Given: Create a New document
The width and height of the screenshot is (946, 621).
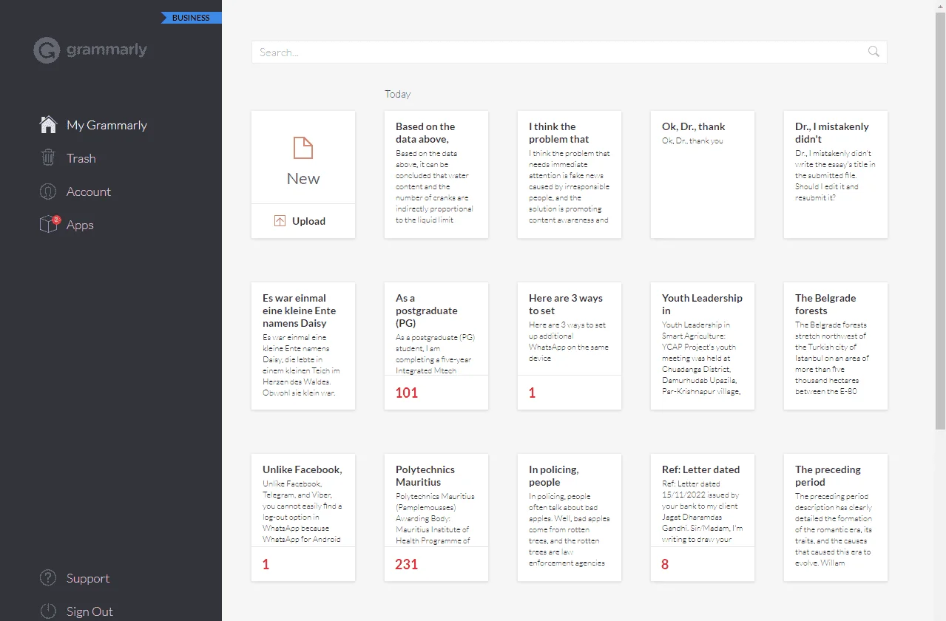Looking at the screenshot, I should [x=303, y=157].
